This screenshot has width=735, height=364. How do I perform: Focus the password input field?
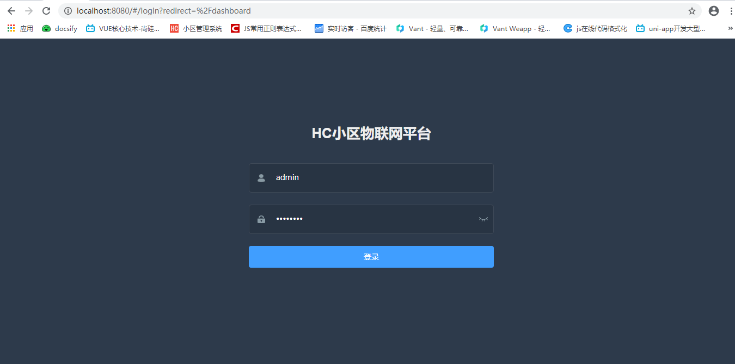[x=370, y=219]
